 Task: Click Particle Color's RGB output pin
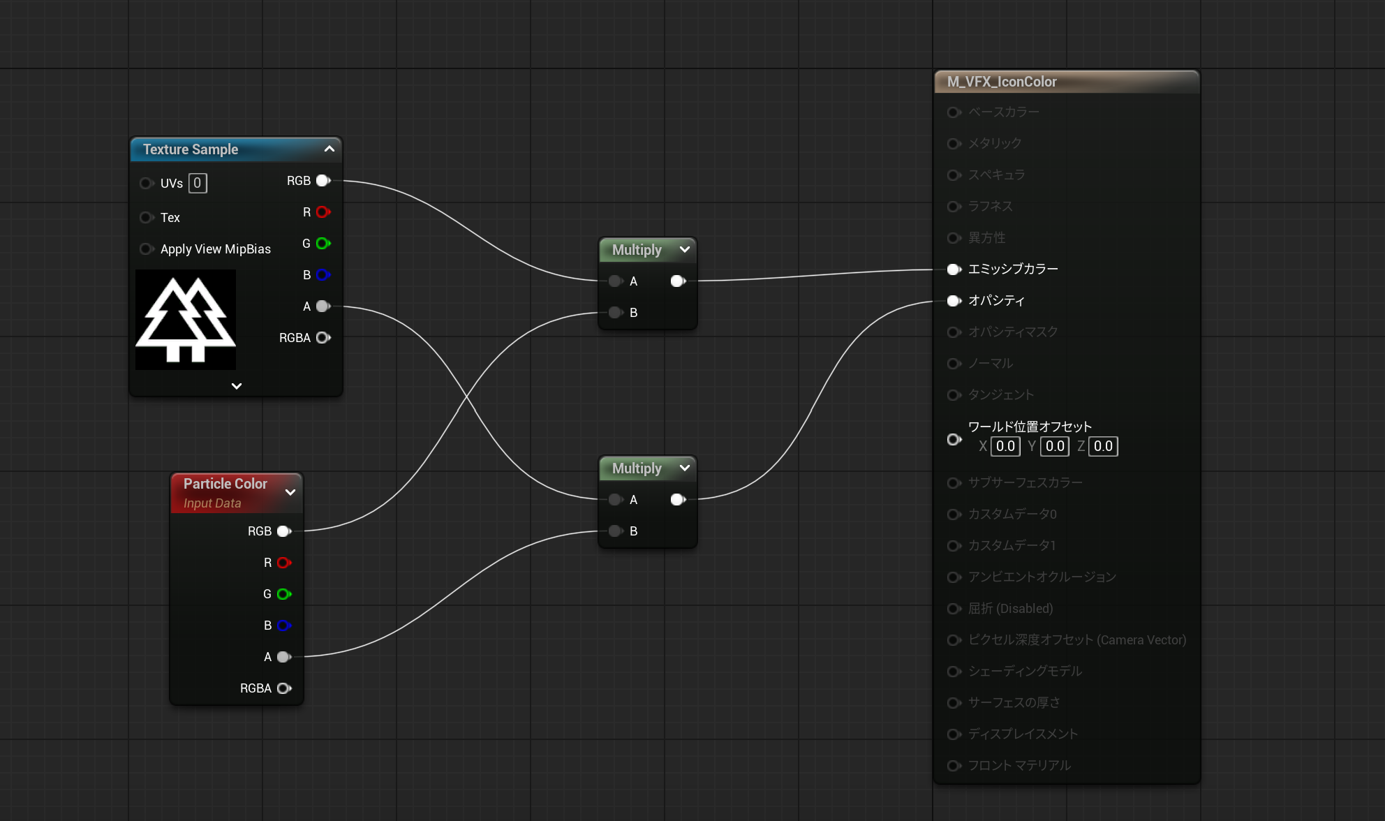(x=283, y=531)
